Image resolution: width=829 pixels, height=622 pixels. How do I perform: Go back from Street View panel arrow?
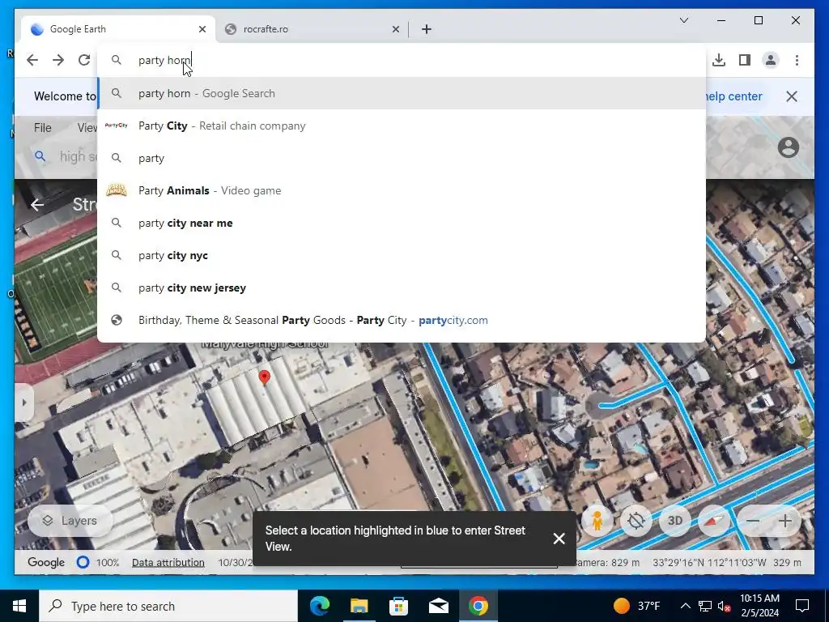(x=37, y=205)
